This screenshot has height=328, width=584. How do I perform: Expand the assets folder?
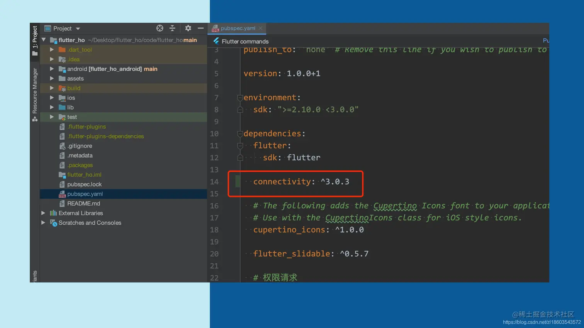tap(52, 78)
